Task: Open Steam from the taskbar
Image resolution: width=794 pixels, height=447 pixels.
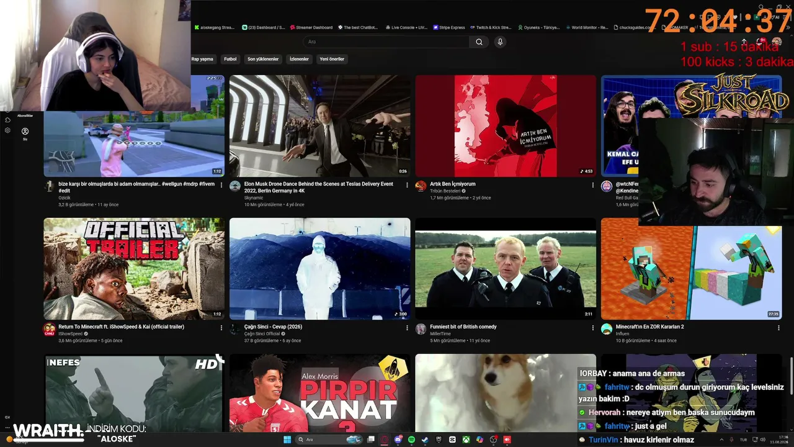Action: click(425, 440)
